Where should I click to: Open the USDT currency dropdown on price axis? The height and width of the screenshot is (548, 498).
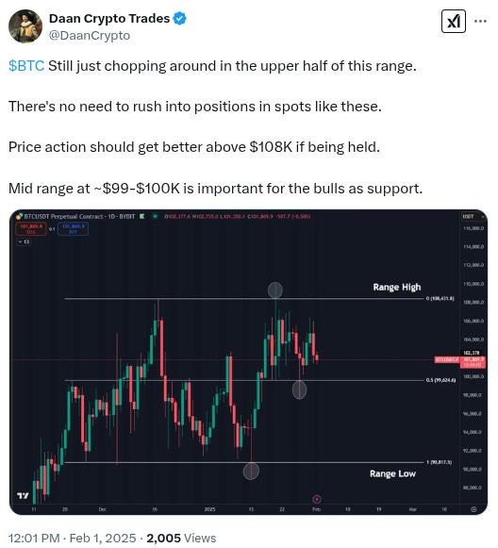tap(473, 217)
